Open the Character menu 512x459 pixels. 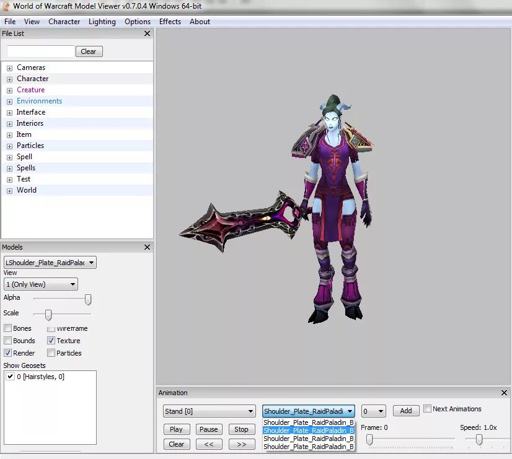tap(64, 22)
